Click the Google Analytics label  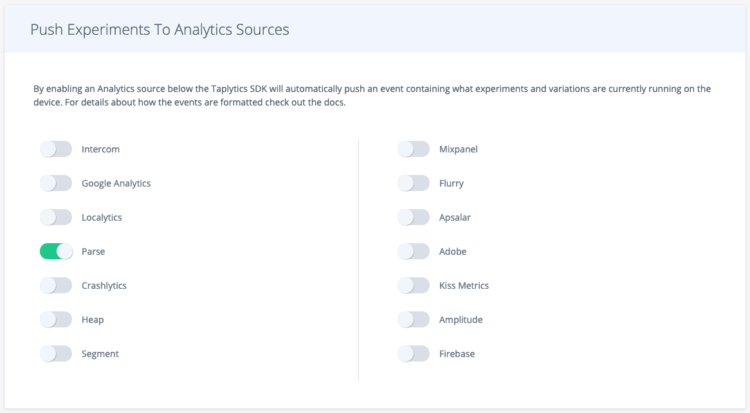click(x=116, y=183)
